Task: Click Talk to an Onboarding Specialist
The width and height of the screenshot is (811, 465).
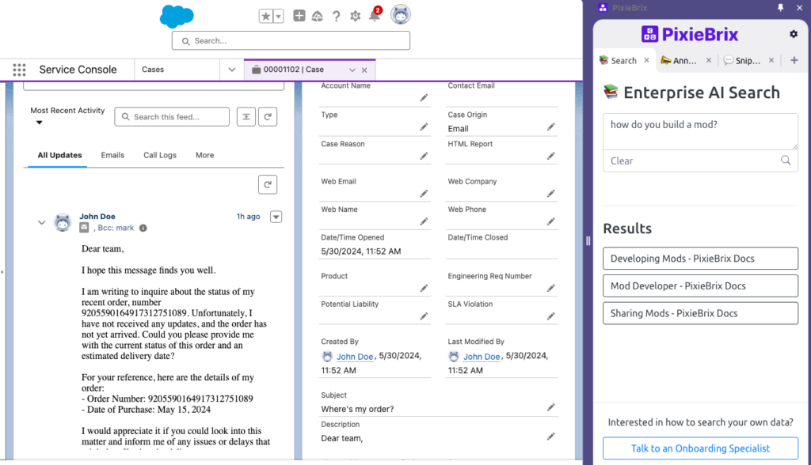Action: coord(700,448)
